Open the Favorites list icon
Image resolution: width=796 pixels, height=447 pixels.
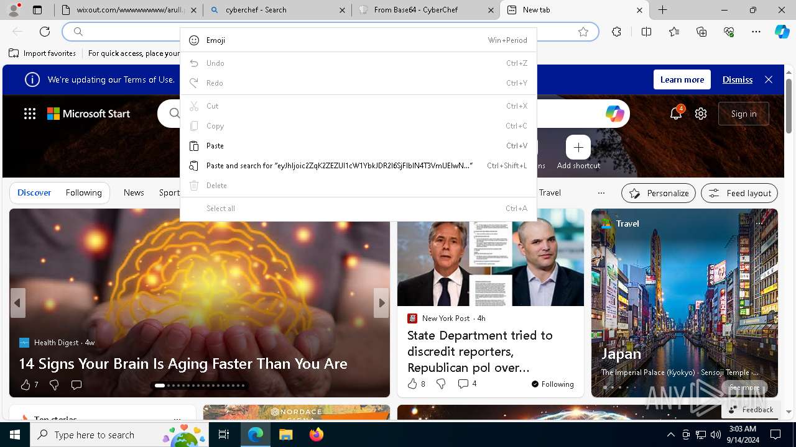coord(674,32)
